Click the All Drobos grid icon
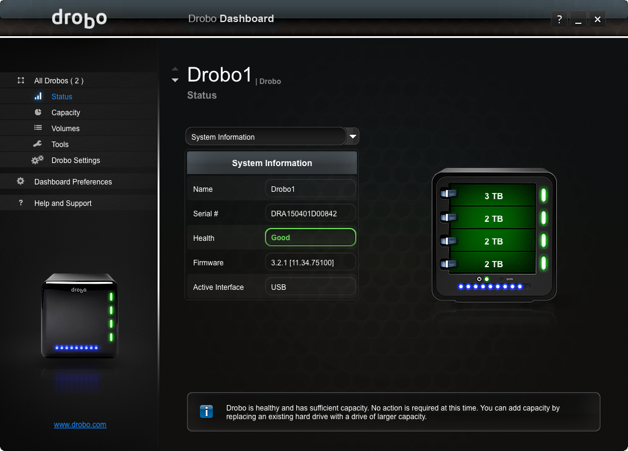Image resolution: width=628 pixels, height=451 pixels. point(21,80)
